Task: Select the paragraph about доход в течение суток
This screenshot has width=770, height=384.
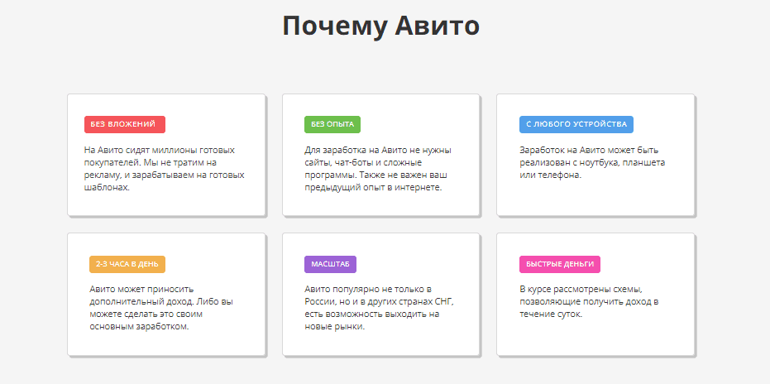Action: click(x=588, y=302)
